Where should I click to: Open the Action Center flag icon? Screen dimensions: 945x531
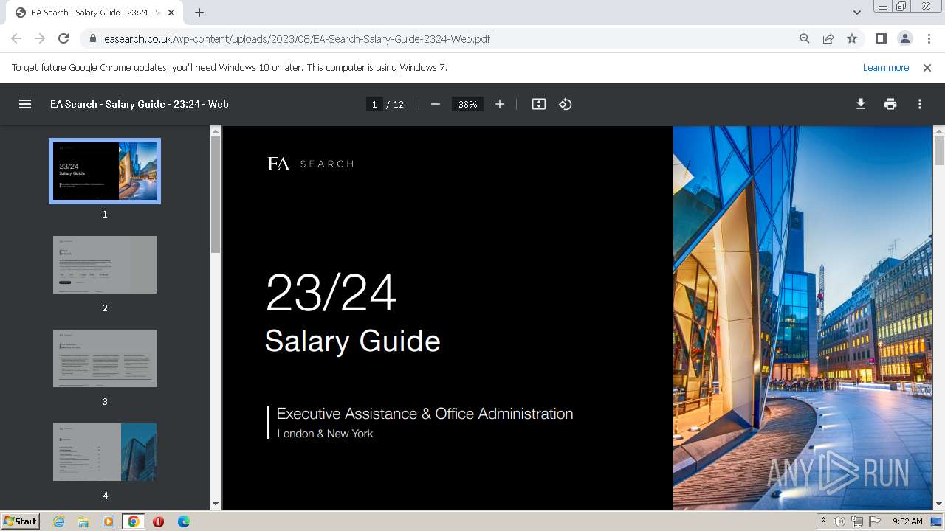875,521
